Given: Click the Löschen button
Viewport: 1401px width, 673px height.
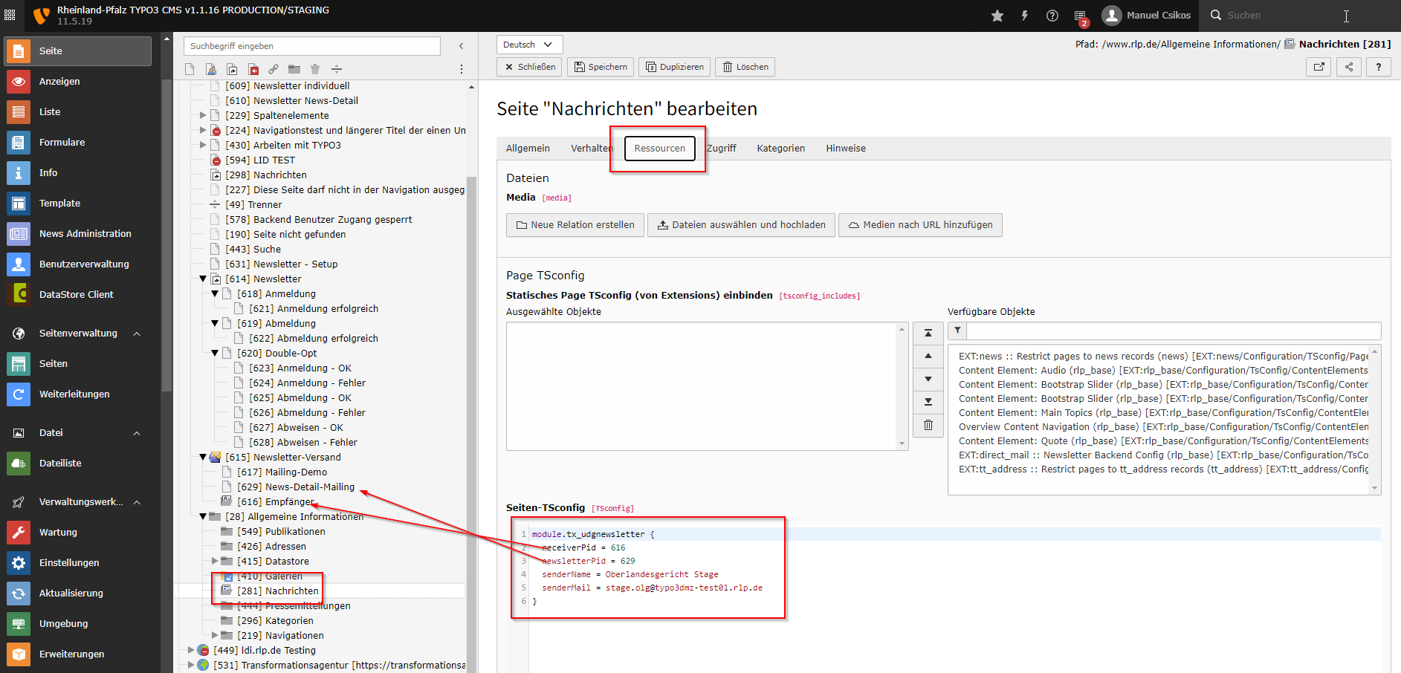Looking at the screenshot, I should [x=745, y=67].
